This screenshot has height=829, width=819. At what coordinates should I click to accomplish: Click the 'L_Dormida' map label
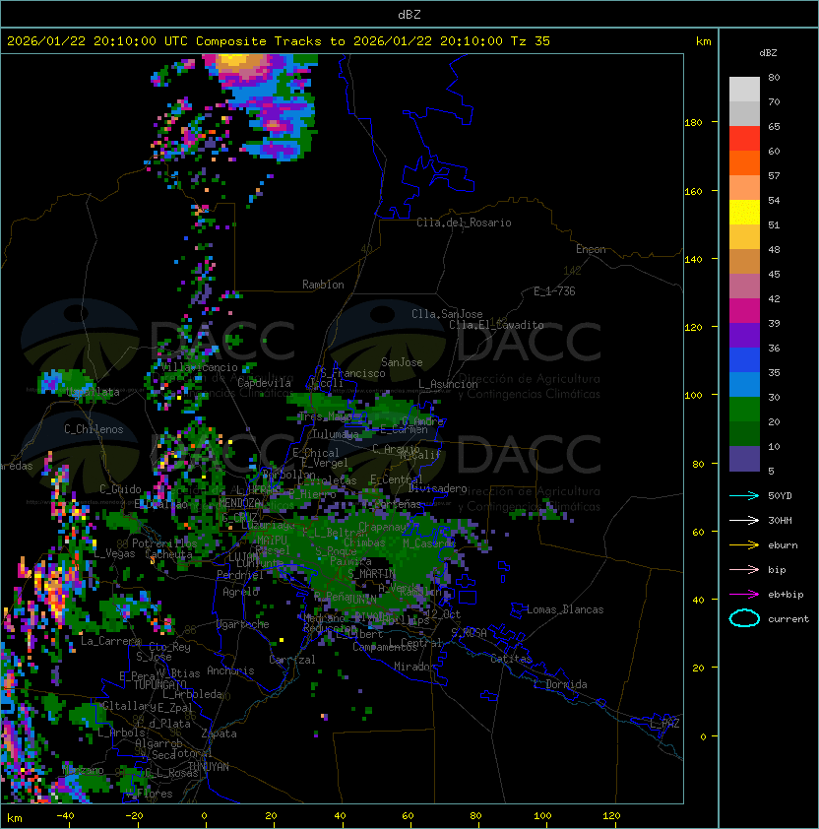560,684
